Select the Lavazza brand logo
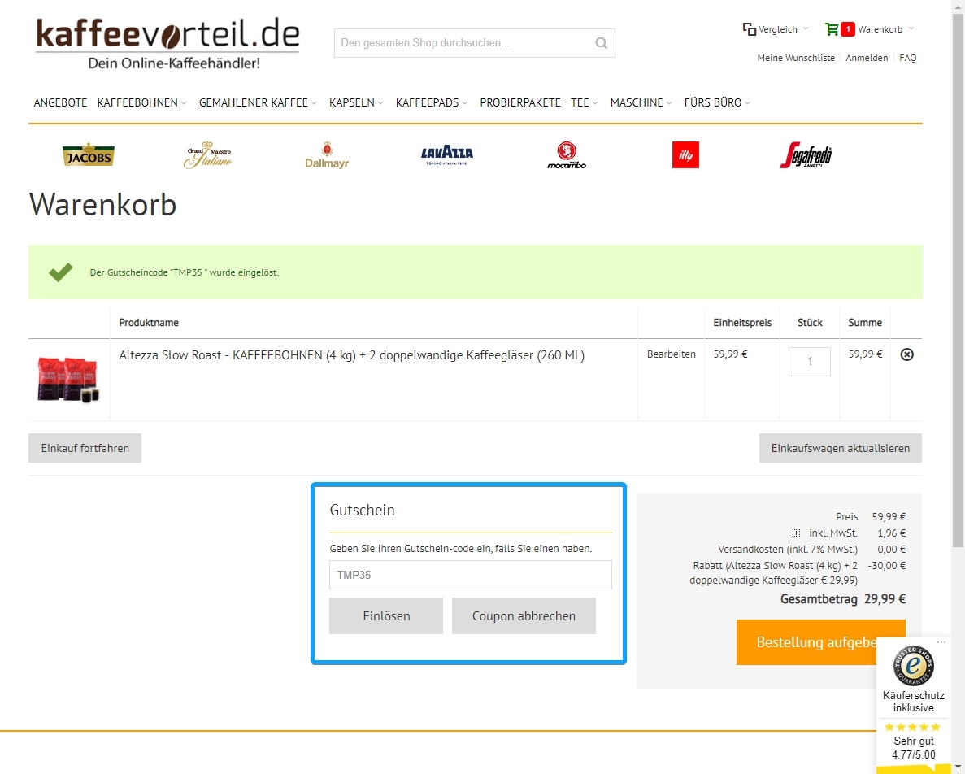Screen dimensions: 965x774 pyautogui.click(x=446, y=154)
